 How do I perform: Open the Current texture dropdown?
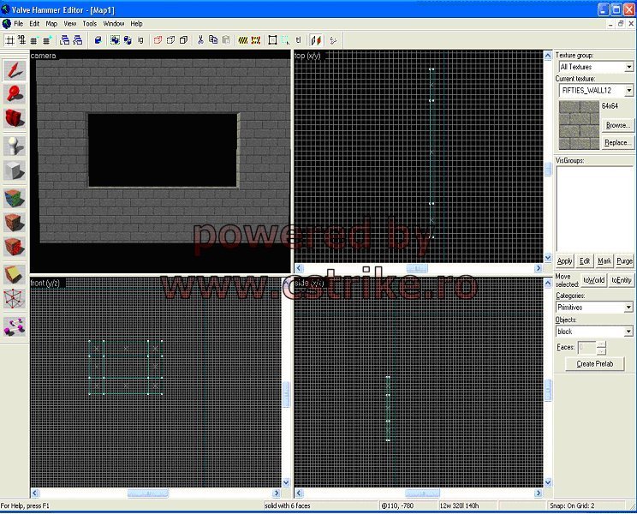tap(628, 90)
